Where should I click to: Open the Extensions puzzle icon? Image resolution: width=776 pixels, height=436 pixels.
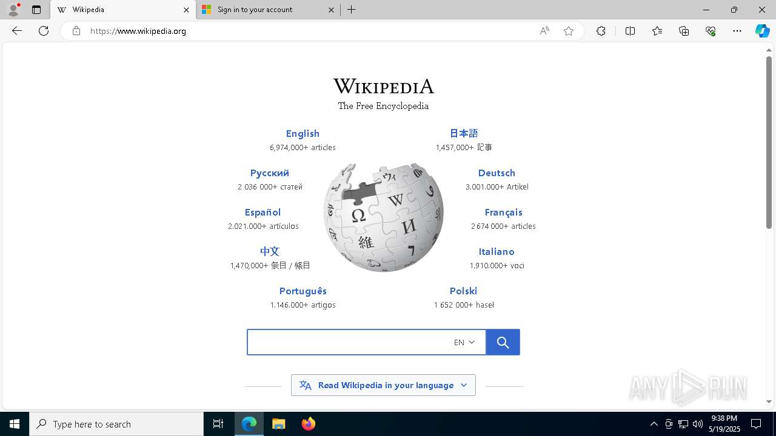point(601,31)
